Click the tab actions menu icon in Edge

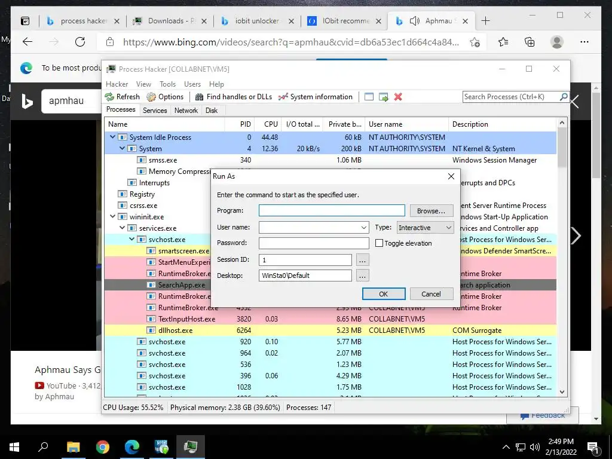25,21
